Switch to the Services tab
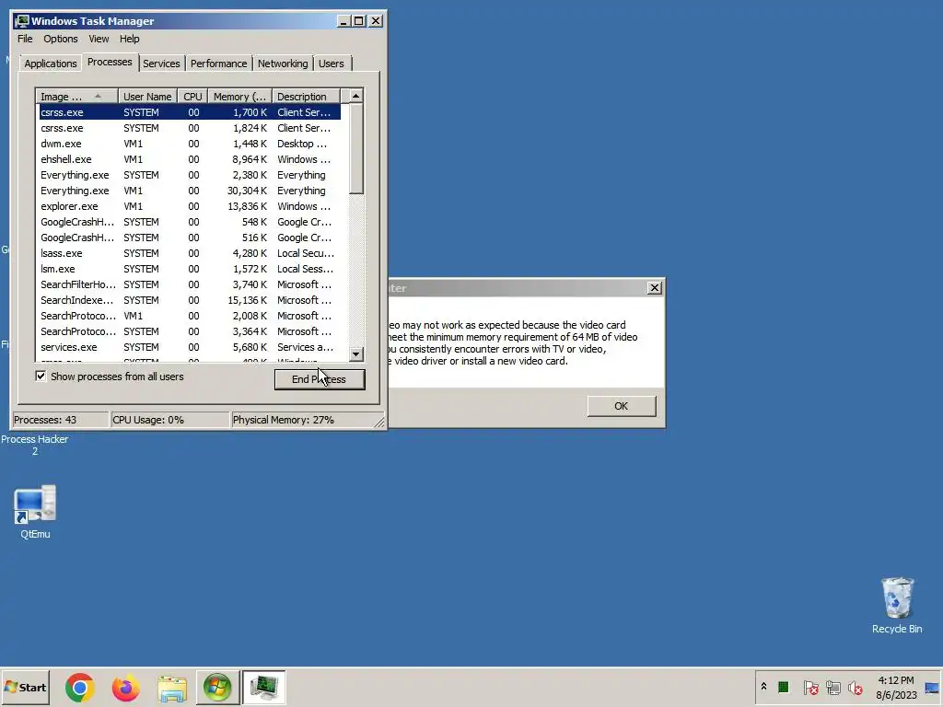 161,64
